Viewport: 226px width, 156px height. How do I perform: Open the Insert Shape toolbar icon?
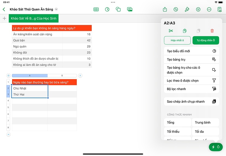(118, 9)
